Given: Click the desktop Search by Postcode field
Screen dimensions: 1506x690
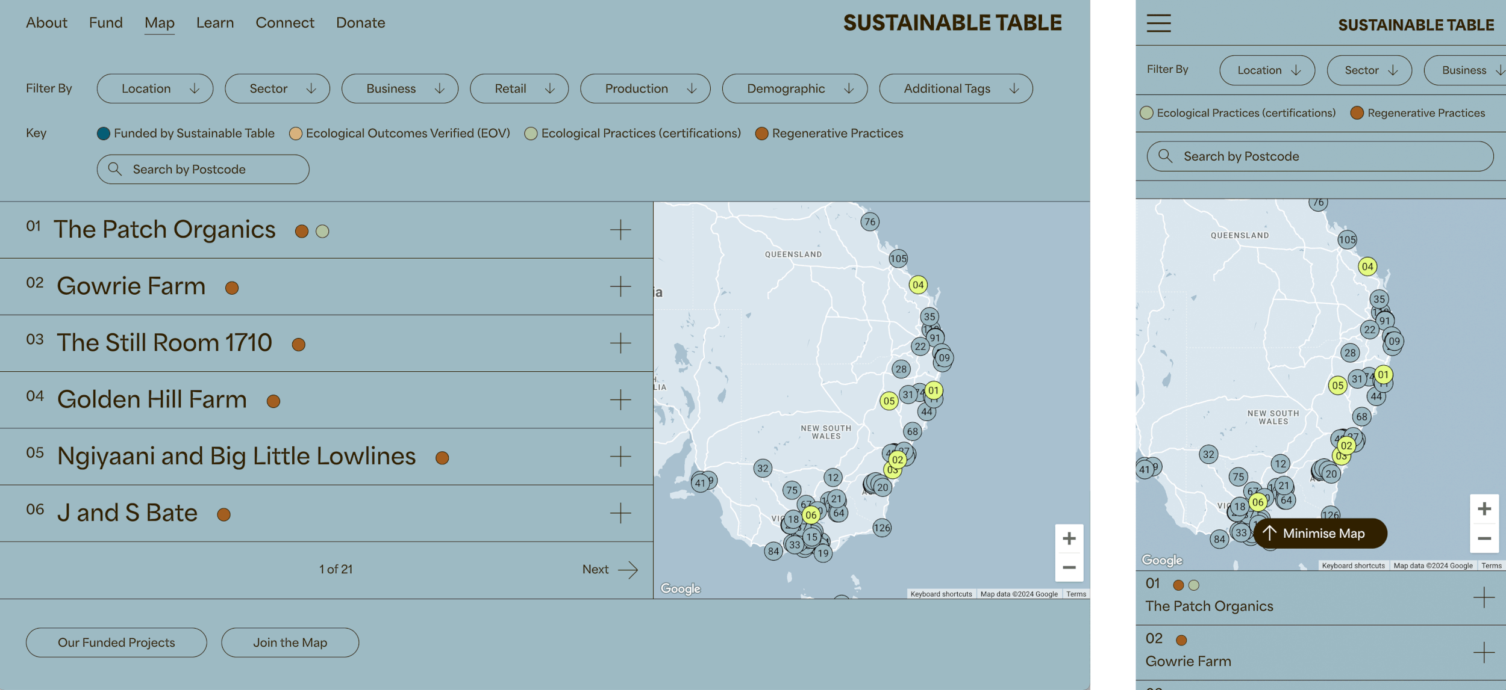Looking at the screenshot, I should click(x=203, y=170).
